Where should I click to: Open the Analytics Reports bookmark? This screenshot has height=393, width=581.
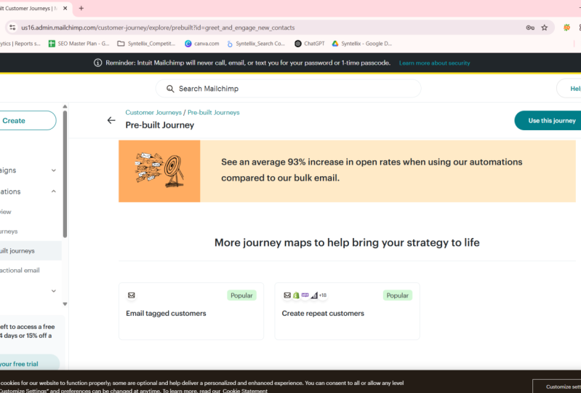pos(20,44)
